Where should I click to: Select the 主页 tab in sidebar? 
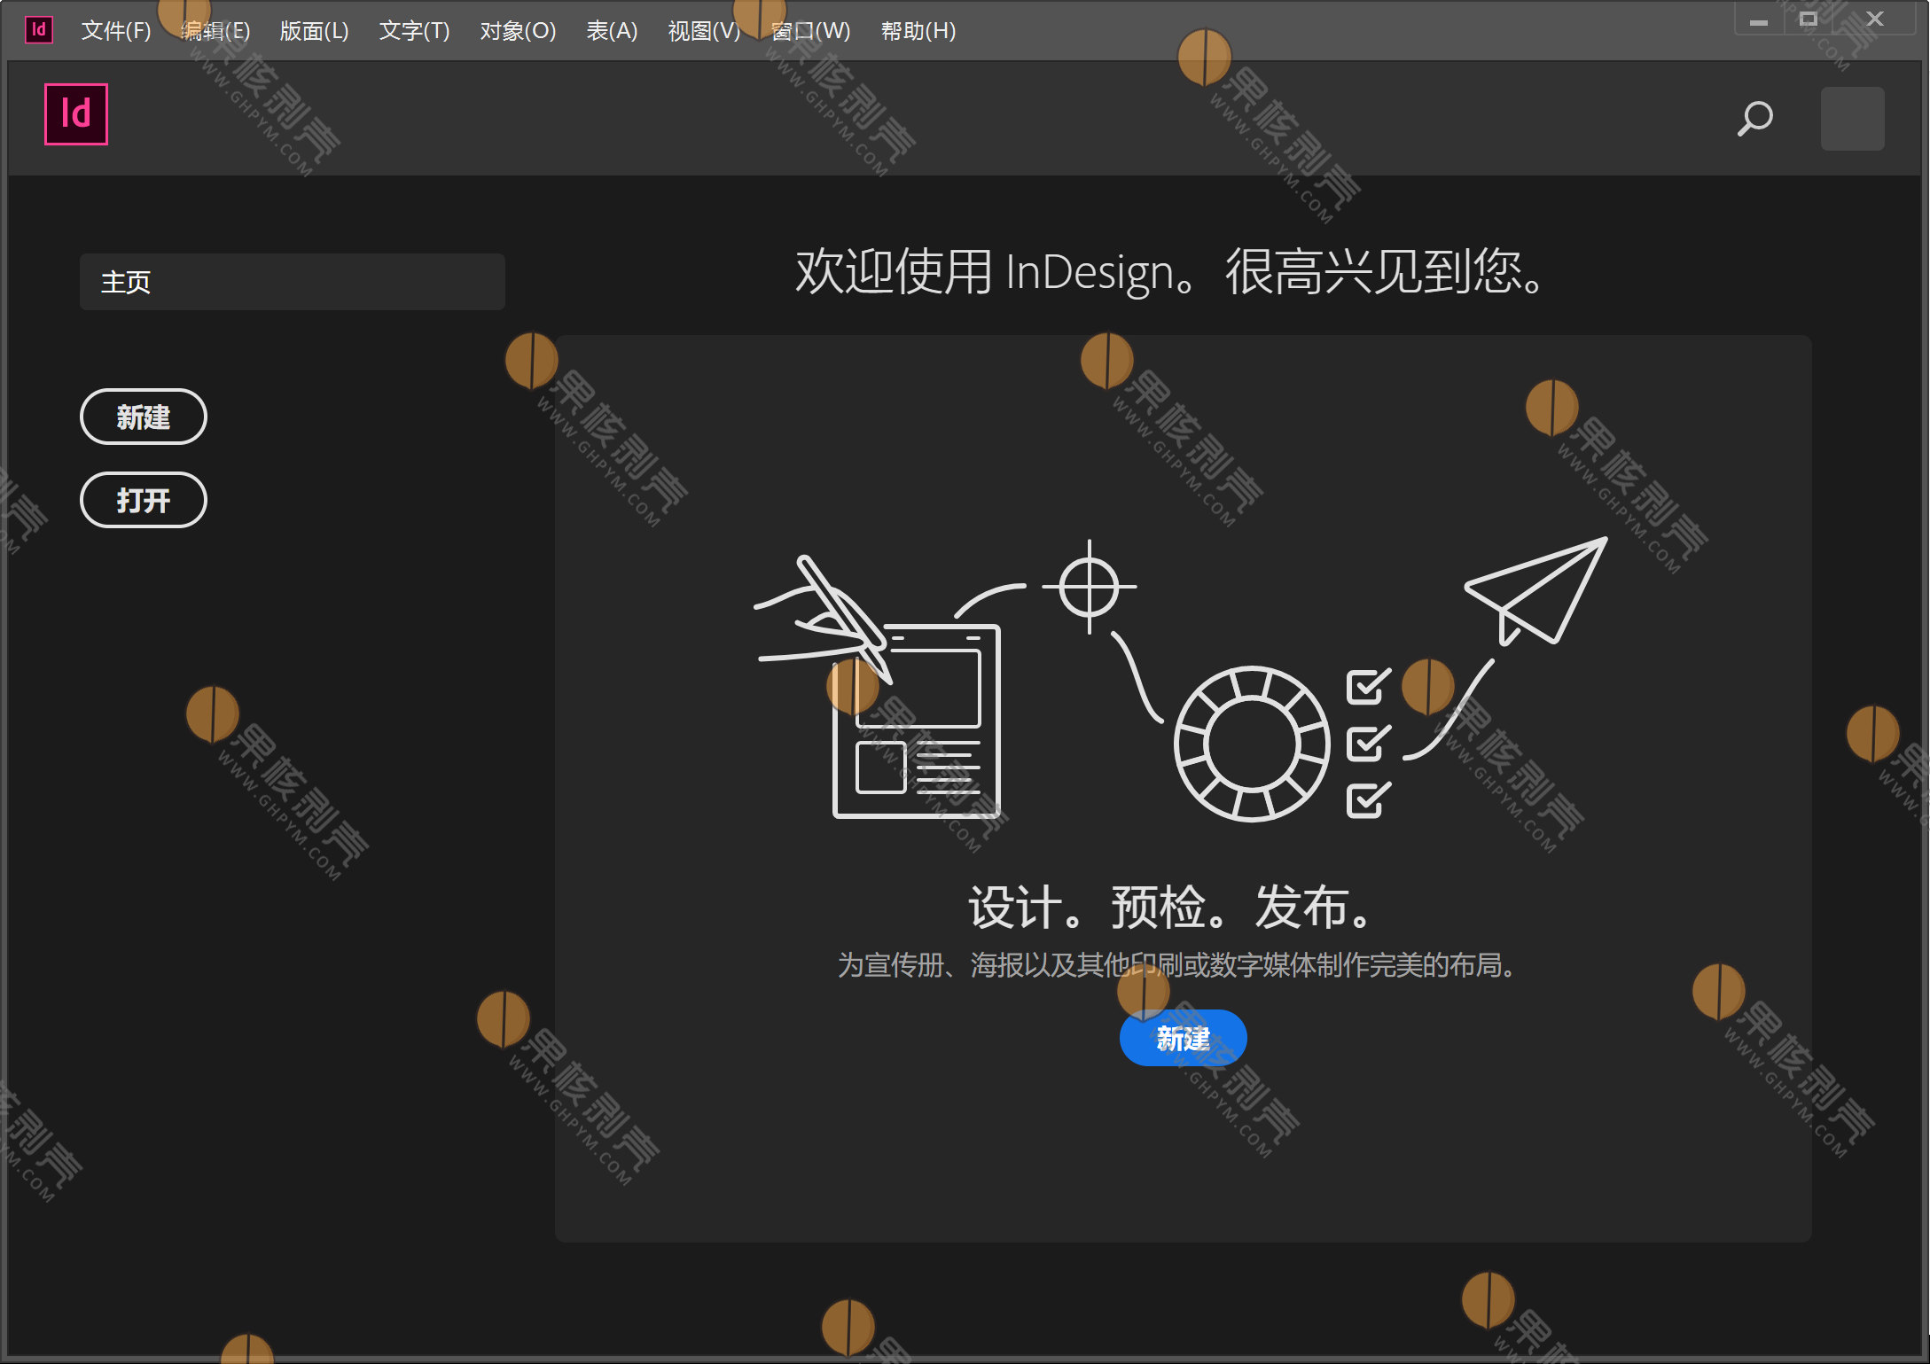coord(293,282)
